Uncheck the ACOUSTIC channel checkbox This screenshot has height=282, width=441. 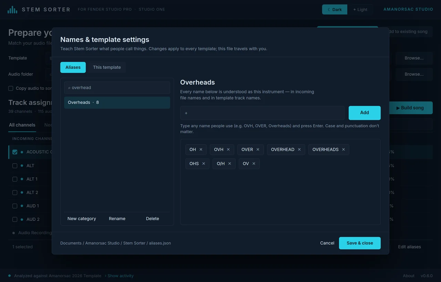click(15, 152)
